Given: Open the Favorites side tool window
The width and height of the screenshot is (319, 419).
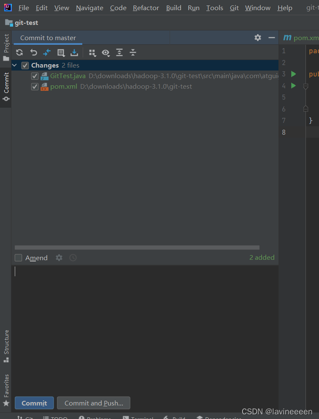Looking at the screenshot, I should [6, 390].
